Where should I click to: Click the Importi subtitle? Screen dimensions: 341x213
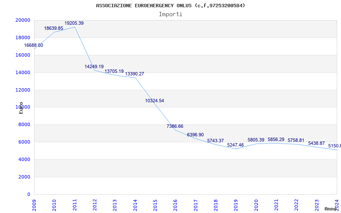[170, 14]
